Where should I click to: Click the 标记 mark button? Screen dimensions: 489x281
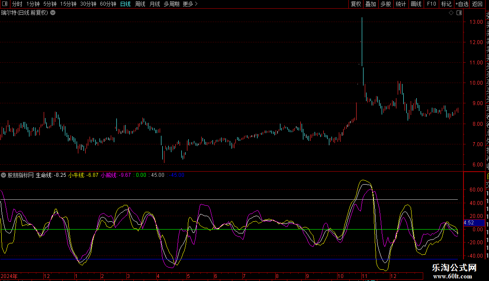(x=446, y=4)
